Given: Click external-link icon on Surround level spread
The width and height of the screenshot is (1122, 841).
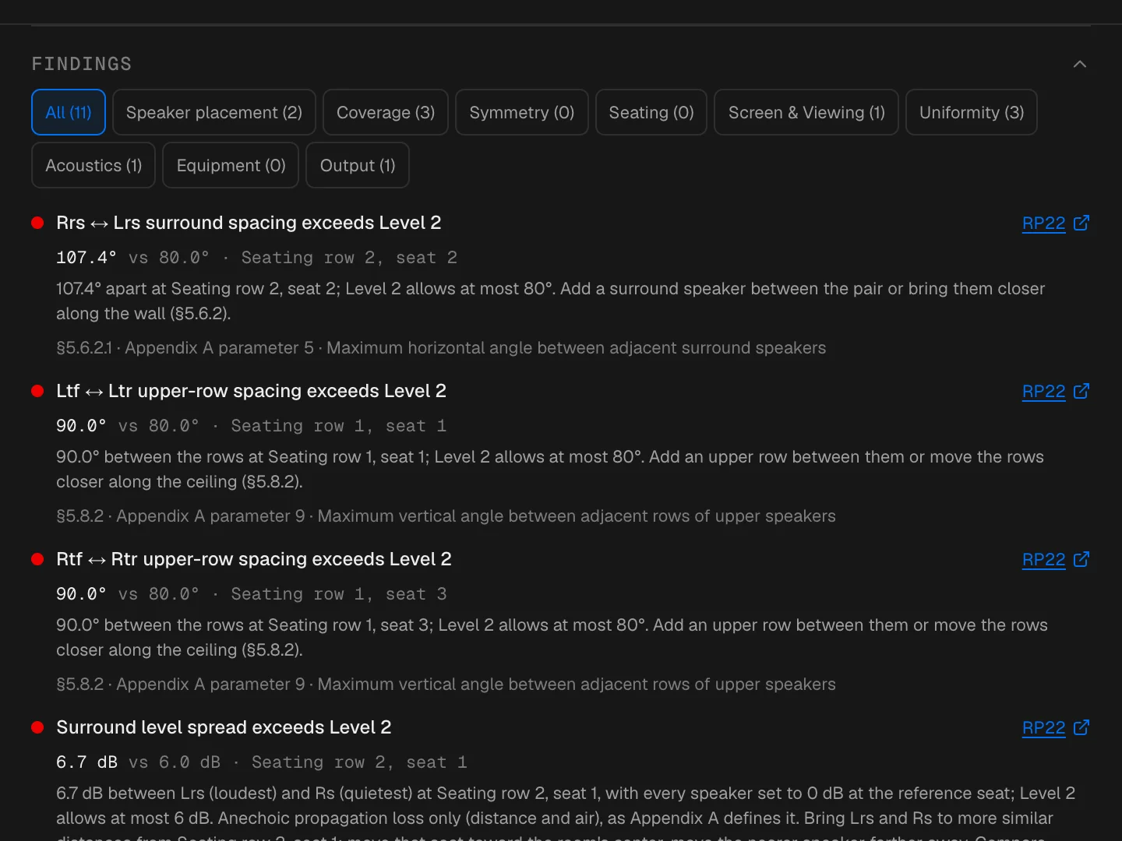Looking at the screenshot, I should click(1081, 727).
